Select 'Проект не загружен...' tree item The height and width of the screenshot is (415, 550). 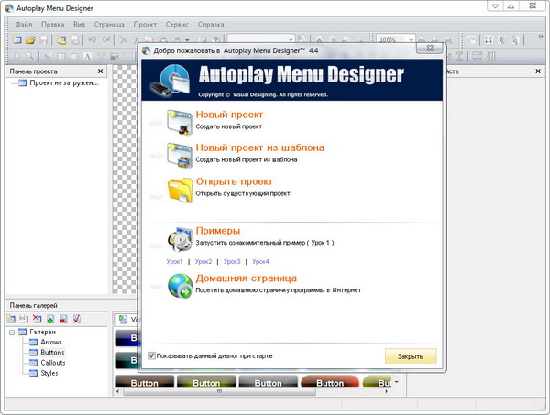(x=64, y=83)
